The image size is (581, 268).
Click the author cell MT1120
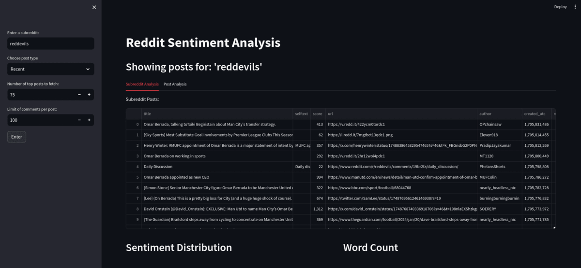(x=499, y=156)
